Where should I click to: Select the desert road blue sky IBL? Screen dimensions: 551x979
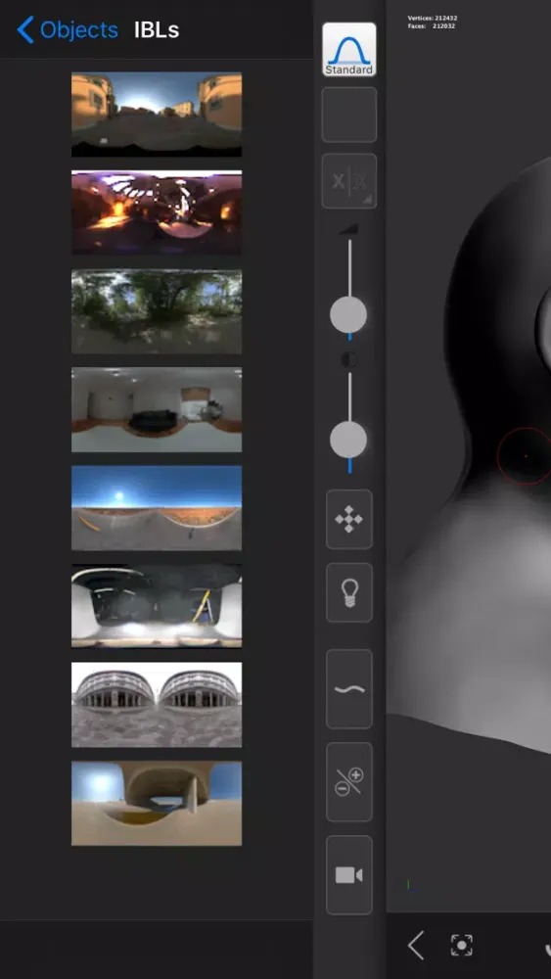tap(157, 507)
